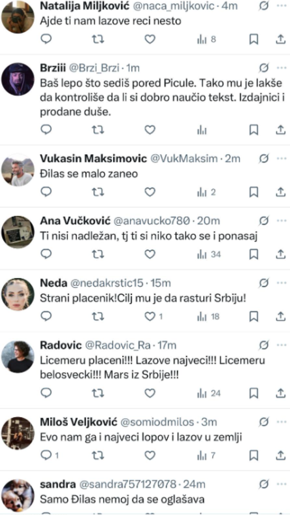Click Grok icon on Radovic's tweet
Viewport: 290px width, 515px height.
[x=264, y=345]
